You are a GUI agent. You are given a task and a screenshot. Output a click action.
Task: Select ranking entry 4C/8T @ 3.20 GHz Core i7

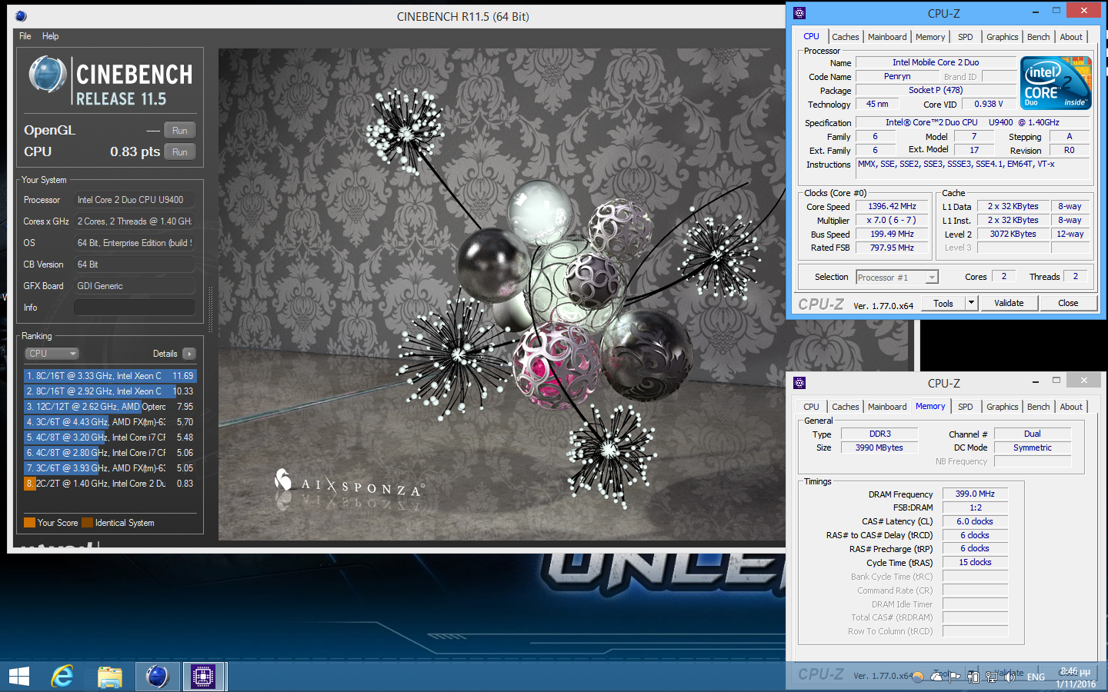110,437
